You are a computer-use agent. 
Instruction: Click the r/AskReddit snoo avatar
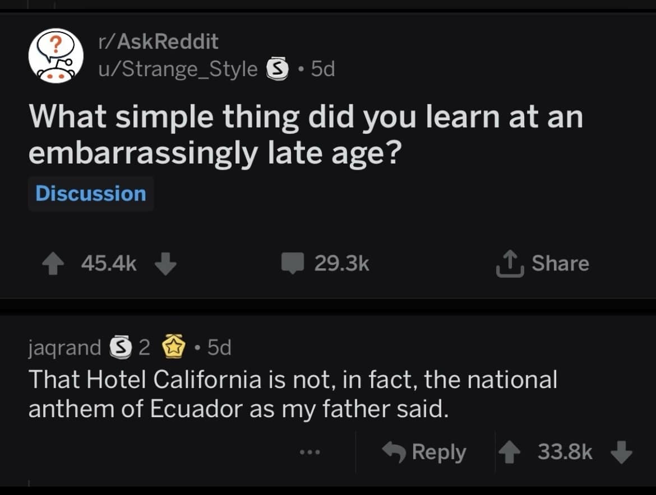pyautogui.click(x=56, y=56)
